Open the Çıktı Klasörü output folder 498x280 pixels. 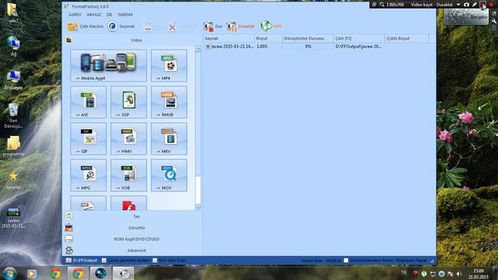pyautogui.click(x=86, y=26)
